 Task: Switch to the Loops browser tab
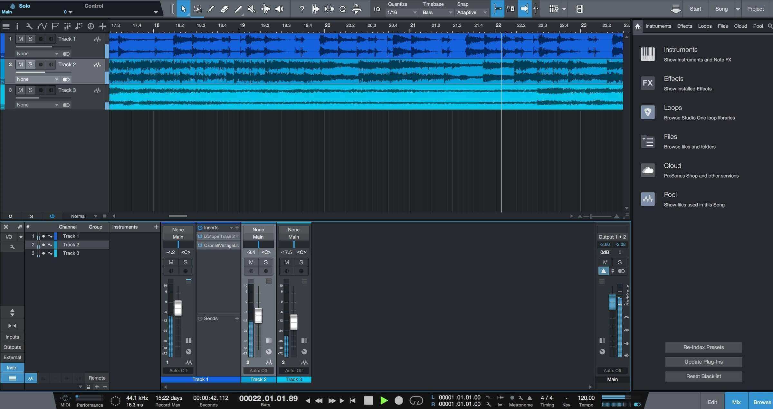tap(705, 26)
